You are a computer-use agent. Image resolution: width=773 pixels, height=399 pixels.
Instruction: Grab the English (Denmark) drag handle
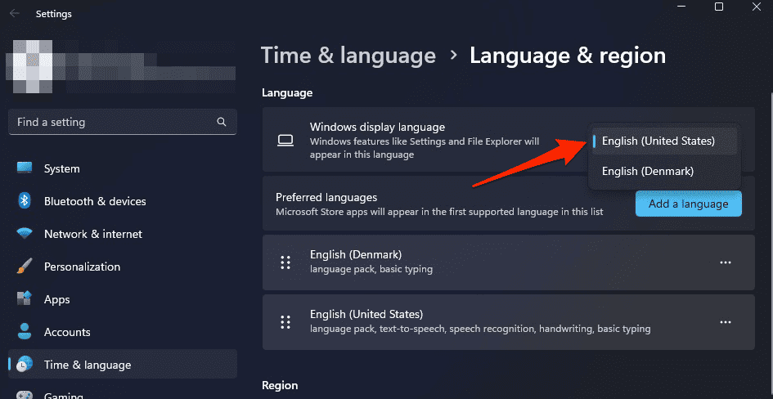click(x=285, y=262)
